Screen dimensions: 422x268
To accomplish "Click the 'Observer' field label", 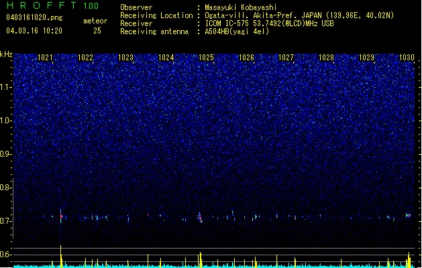I will tap(136, 7).
